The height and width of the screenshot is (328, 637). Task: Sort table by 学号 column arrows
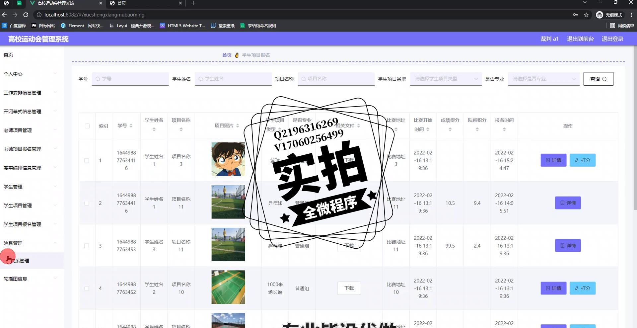[131, 126]
